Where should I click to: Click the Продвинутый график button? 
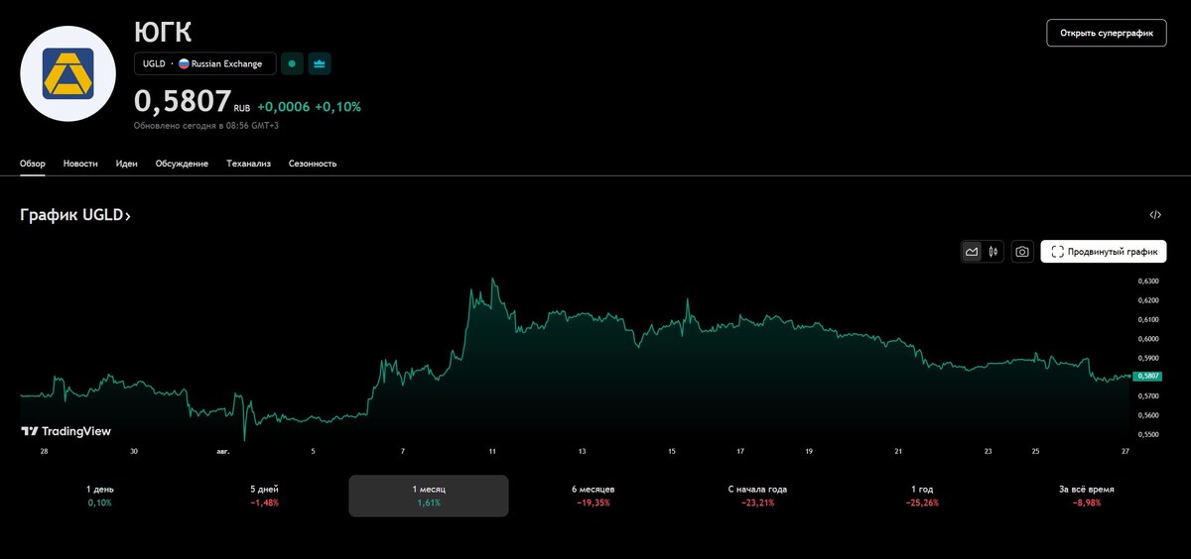click(x=1104, y=252)
